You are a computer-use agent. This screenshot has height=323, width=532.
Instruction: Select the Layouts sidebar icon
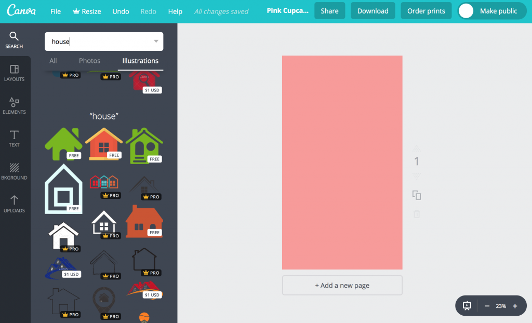click(14, 72)
